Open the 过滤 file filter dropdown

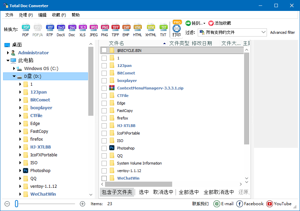(x=232, y=32)
